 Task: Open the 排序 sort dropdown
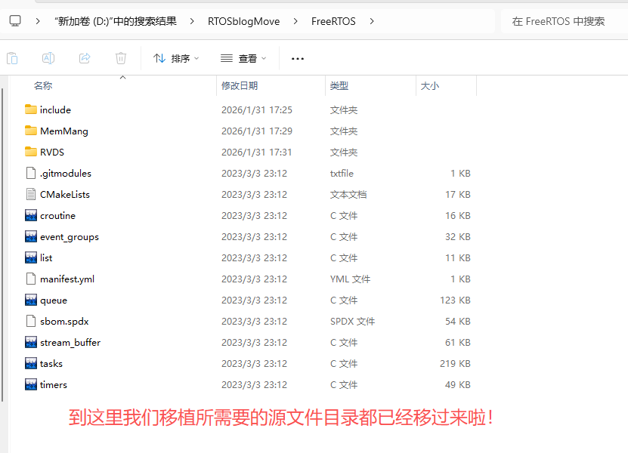(176, 58)
